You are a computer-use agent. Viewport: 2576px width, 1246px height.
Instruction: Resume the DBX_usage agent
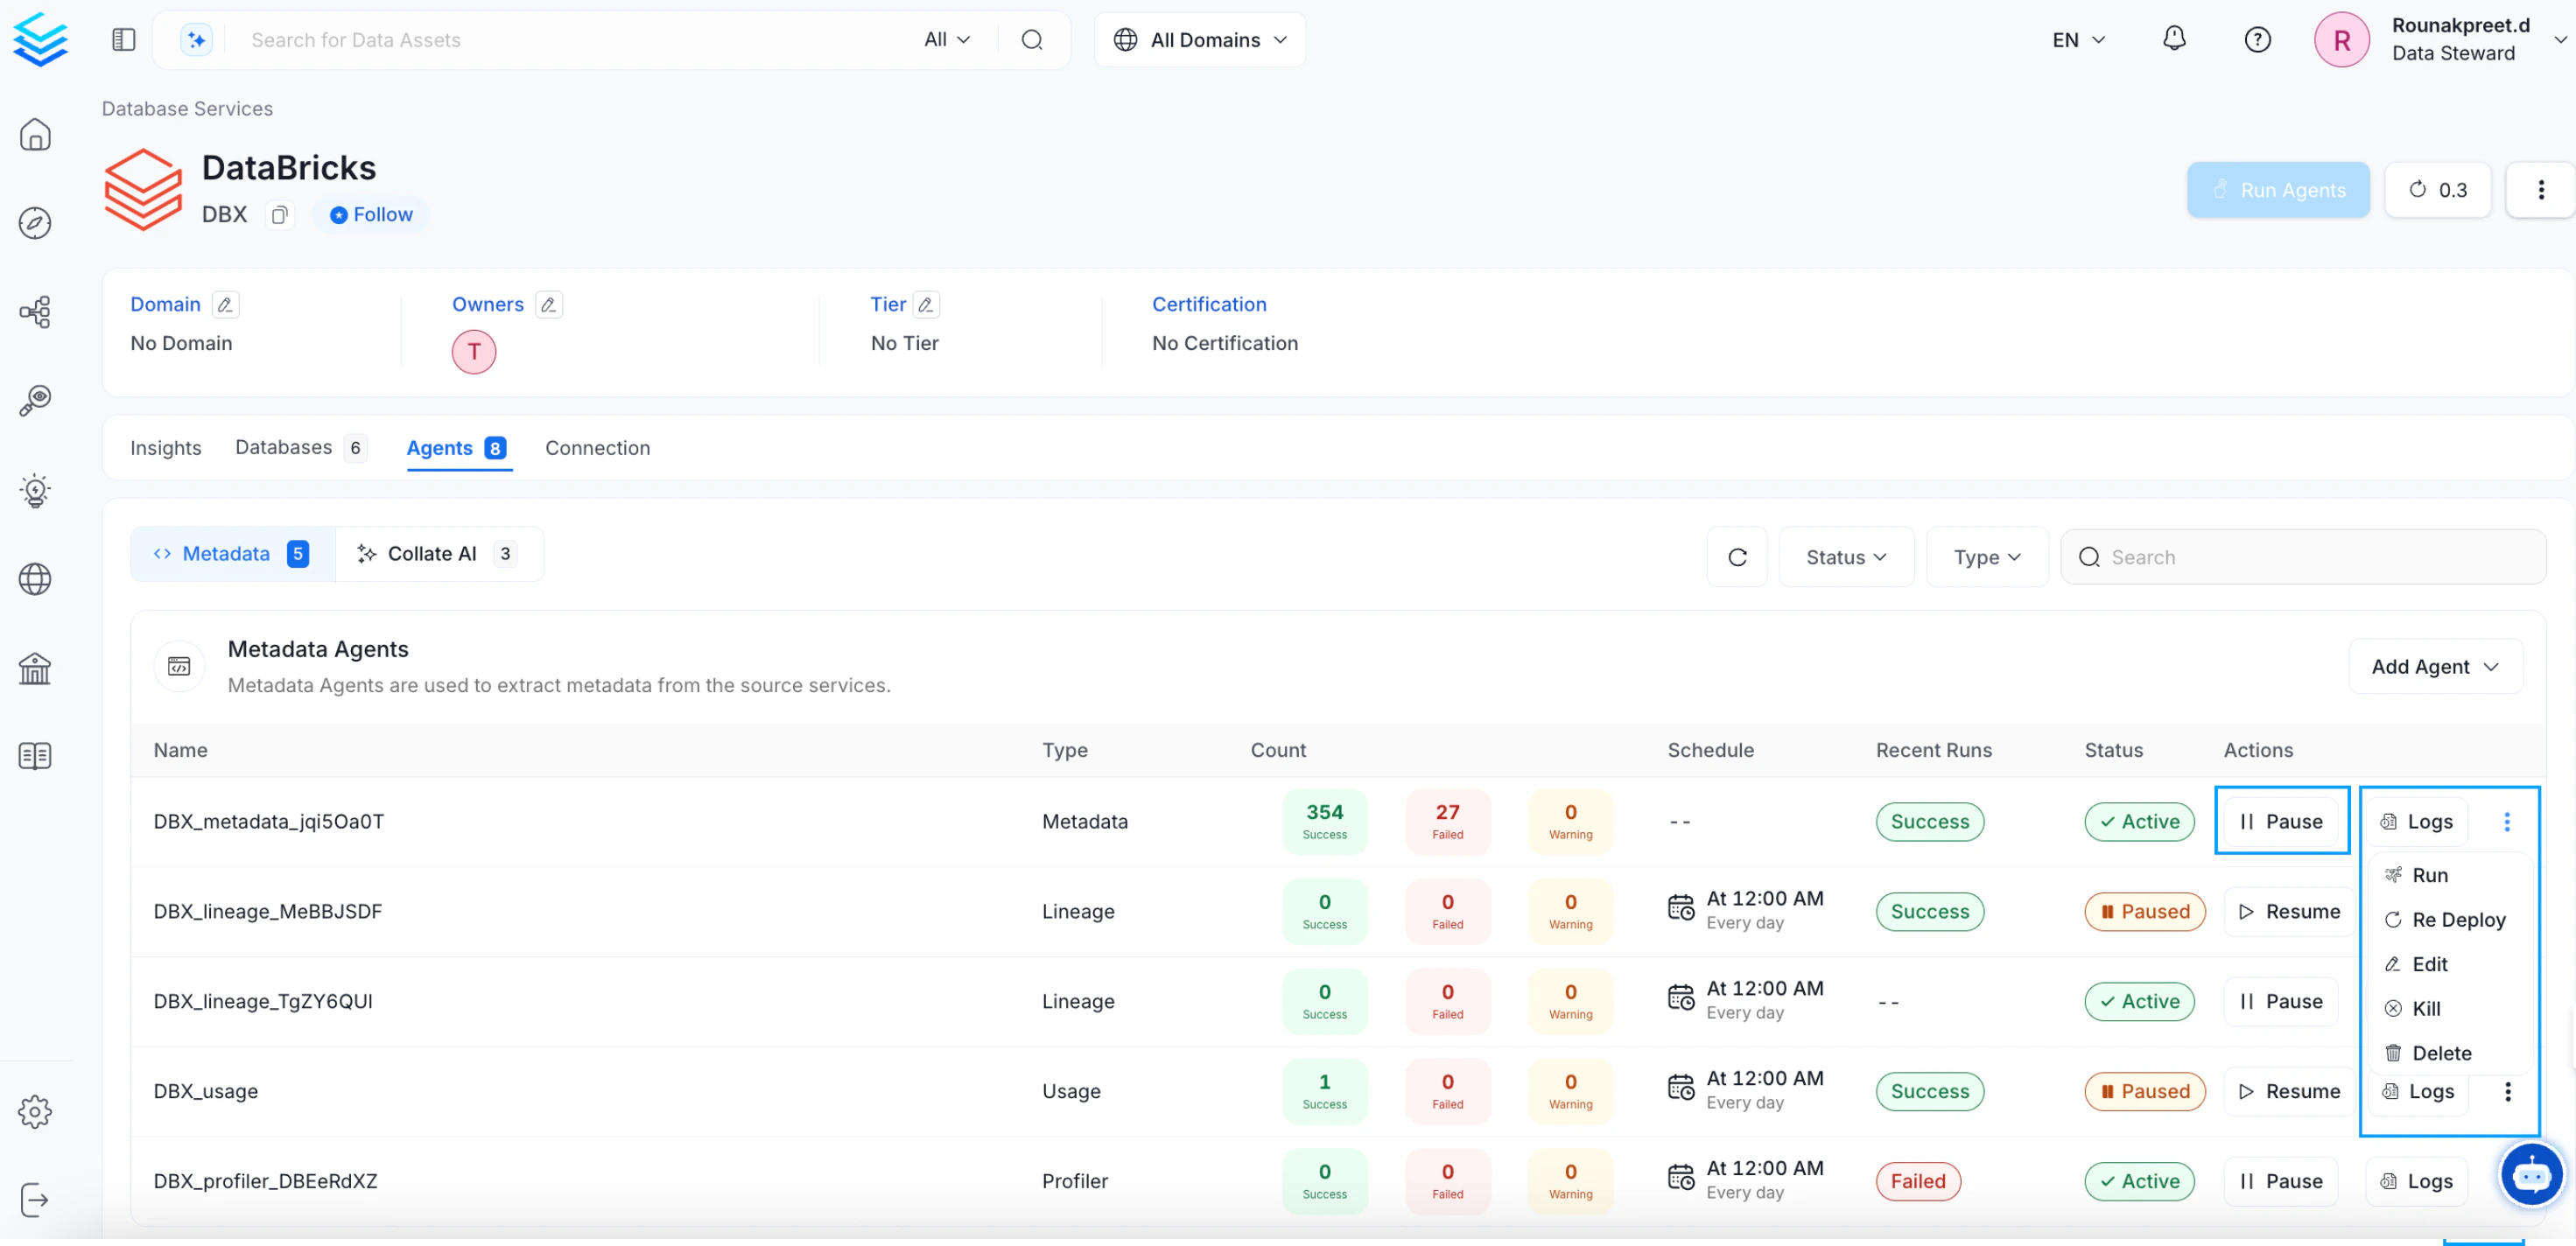point(2288,1091)
